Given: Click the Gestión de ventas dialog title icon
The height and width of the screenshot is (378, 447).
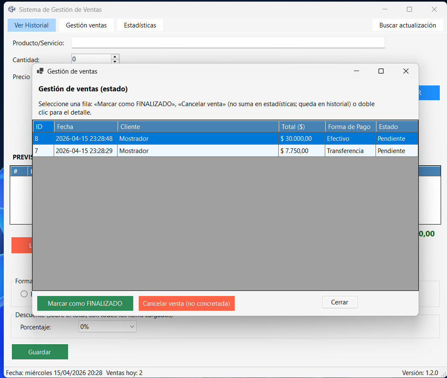Looking at the screenshot, I should (40, 71).
